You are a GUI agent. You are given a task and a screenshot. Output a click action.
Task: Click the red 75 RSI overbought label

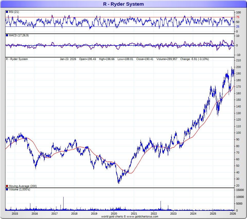click(x=238, y=17)
